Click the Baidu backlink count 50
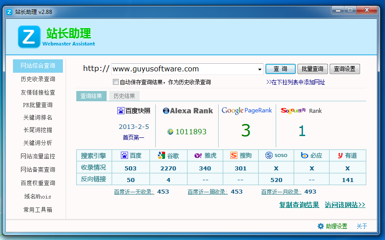Screen dimensions: 385x240 pyautogui.click(x=131, y=180)
